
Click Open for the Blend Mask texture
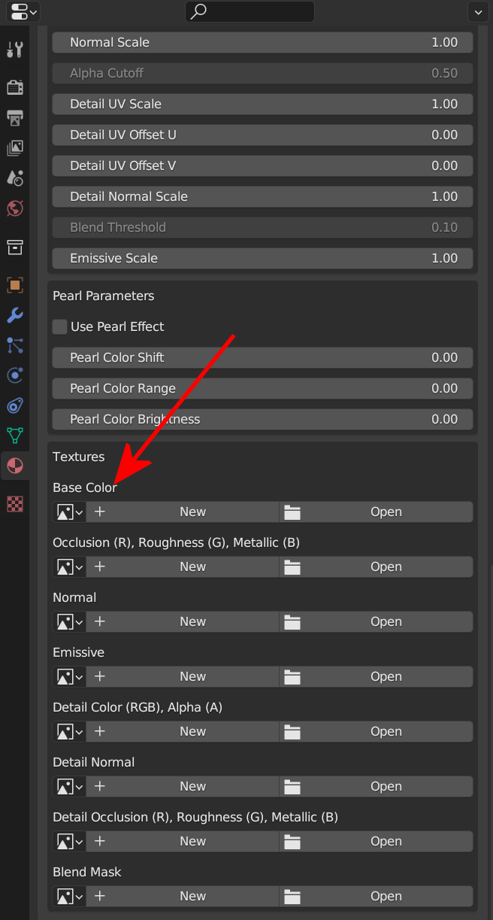376,897
